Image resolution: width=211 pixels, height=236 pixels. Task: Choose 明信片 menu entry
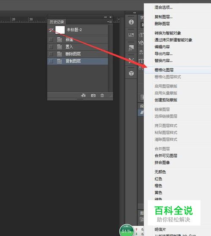(160, 230)
